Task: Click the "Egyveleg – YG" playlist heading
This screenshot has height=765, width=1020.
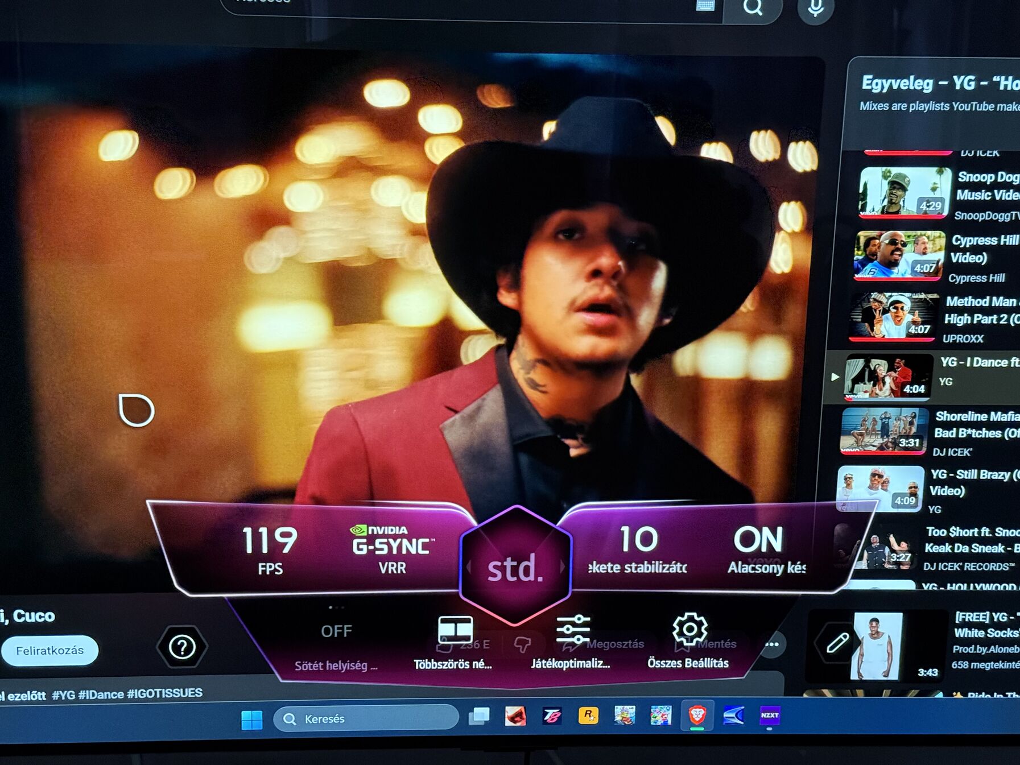Action: (x=940, y=83)
